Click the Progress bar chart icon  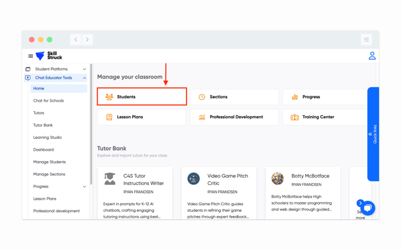coord(294,97)
